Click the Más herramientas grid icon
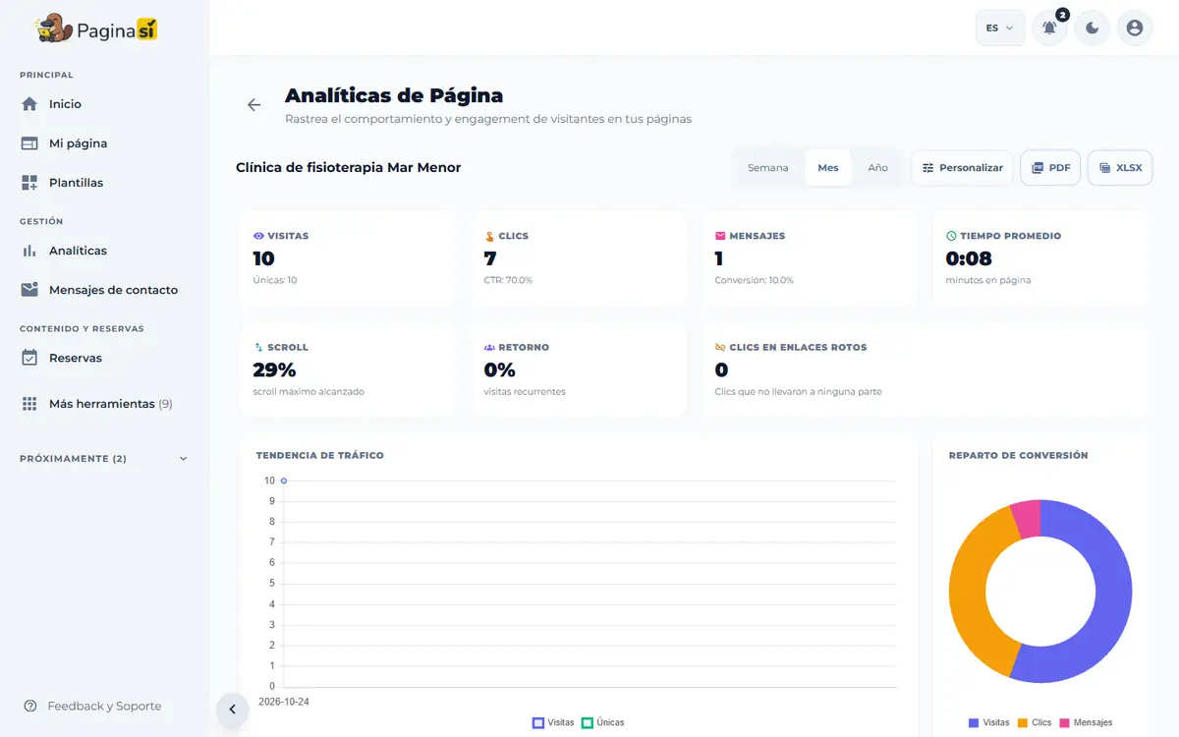The height and width of the screenshot is (737, 1179). [29, 404]
